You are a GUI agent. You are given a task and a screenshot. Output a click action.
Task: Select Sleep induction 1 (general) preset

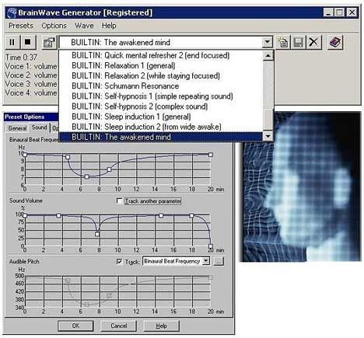[x=161, y=117]
